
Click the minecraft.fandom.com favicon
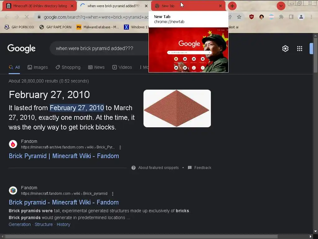[x=13, y=190]
